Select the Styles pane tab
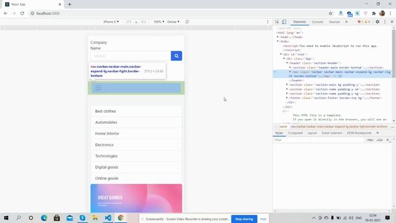Screen dimensions: 396x223 (x=279, y=133)
